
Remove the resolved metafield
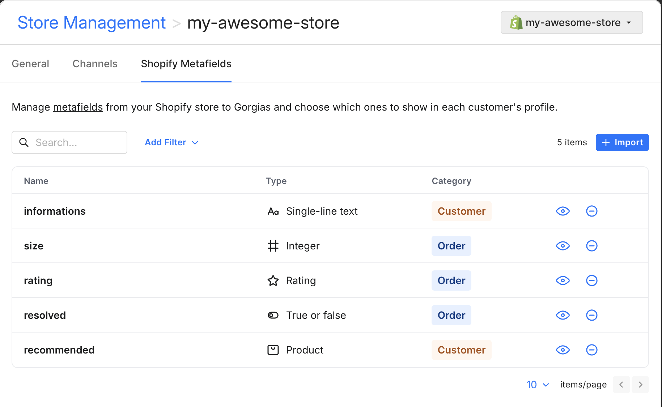591,315
